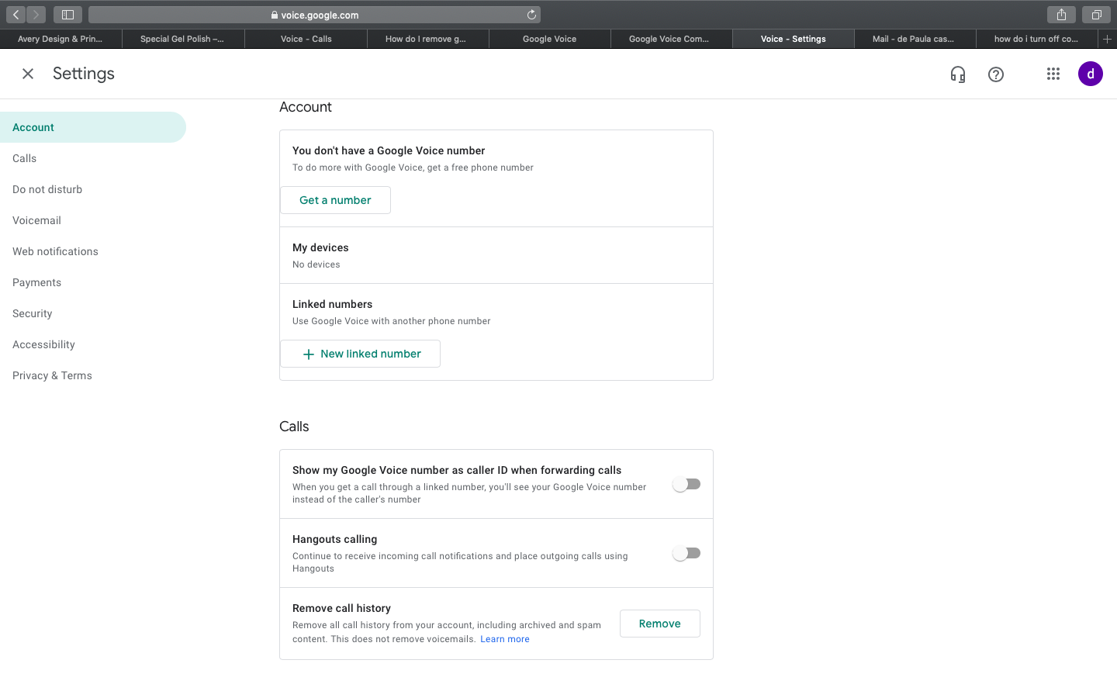
Task: Go back with Safari back arrow
Action: click(x=16, y=15)
